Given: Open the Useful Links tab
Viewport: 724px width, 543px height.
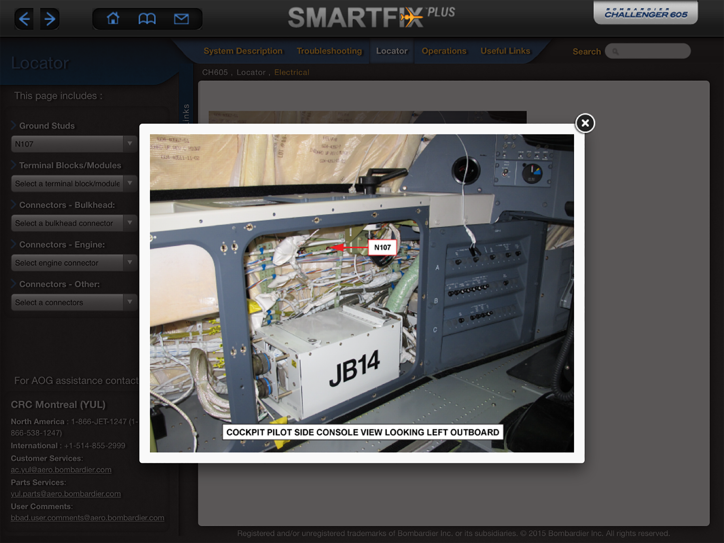Looking at the screenshot, I should coord(505,51).
